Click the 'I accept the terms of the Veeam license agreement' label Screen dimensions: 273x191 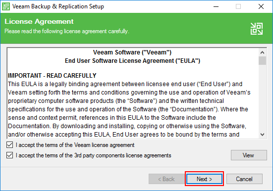[x=75, y=145]
